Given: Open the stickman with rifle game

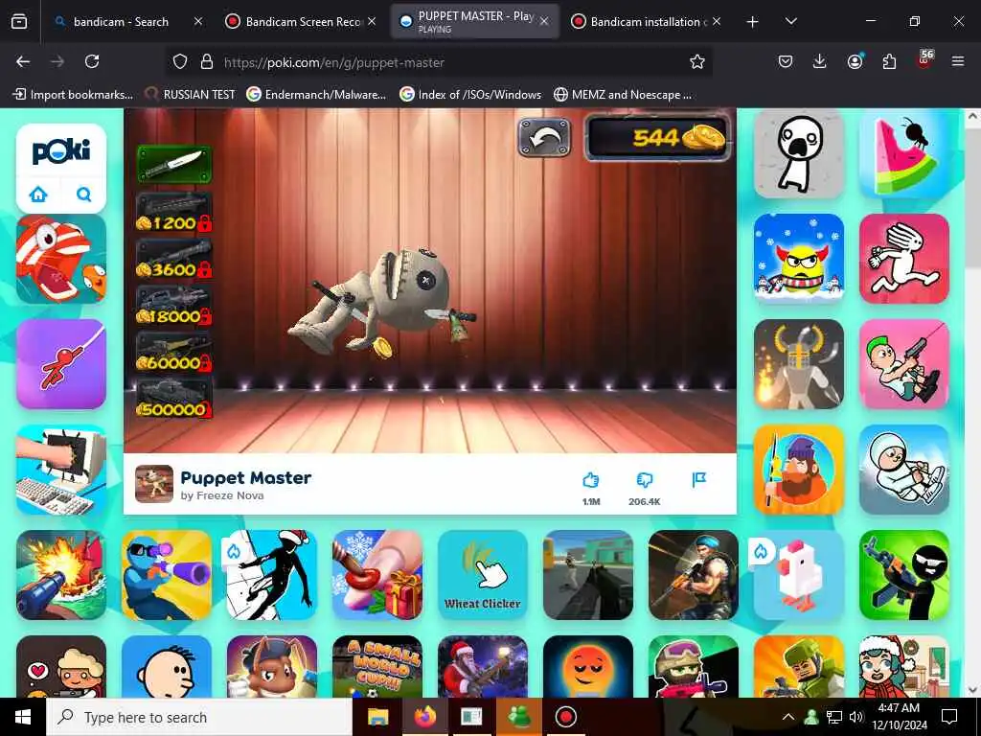Looking at the screenshot, I should click(x=904, y=575).
